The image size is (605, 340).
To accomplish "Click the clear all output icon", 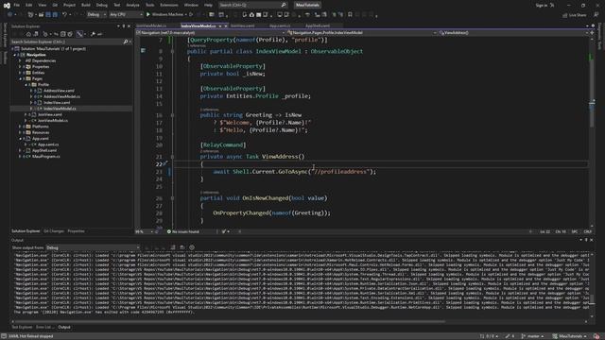I will pyautogui.click(x=172, y=247).
